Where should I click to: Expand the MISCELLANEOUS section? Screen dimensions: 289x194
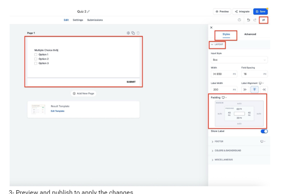[222, 160]
